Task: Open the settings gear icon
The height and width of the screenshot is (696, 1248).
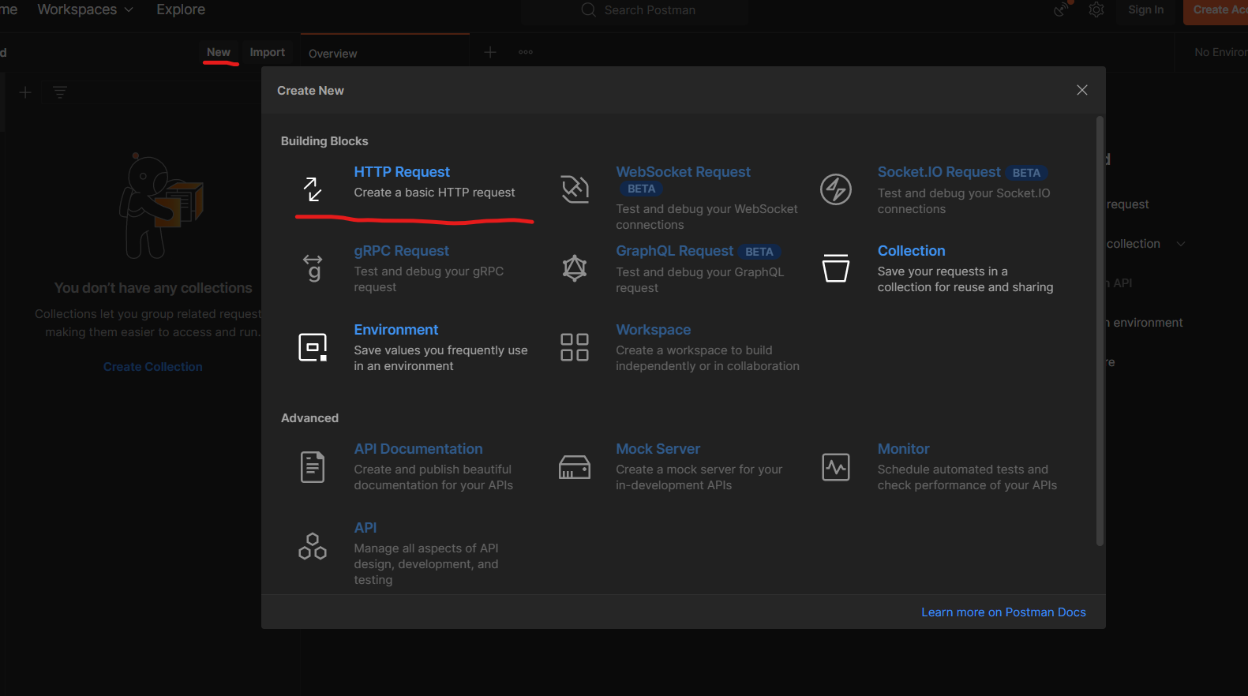Action: point(1096,9)
